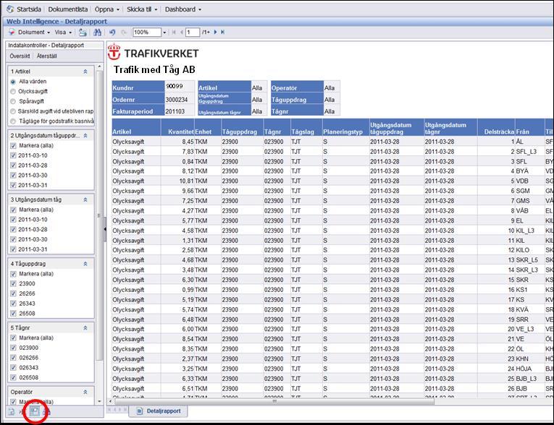This screenshot has width=554, height=425.
Task: Click the find icon beside input controls icon
Action: (x=46, y=411)
